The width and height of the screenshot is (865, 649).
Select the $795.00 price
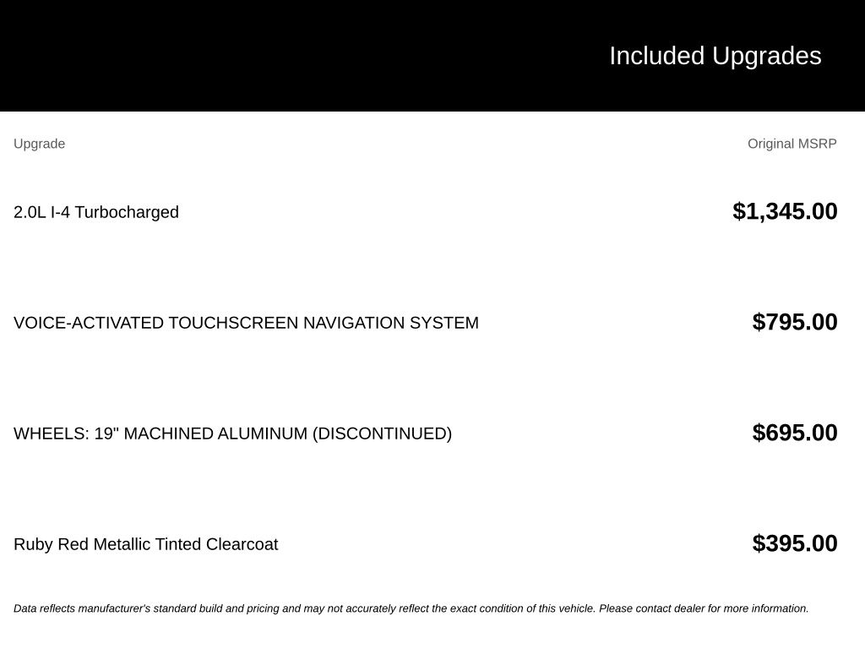pyautogui.click(x=795, y=322)
